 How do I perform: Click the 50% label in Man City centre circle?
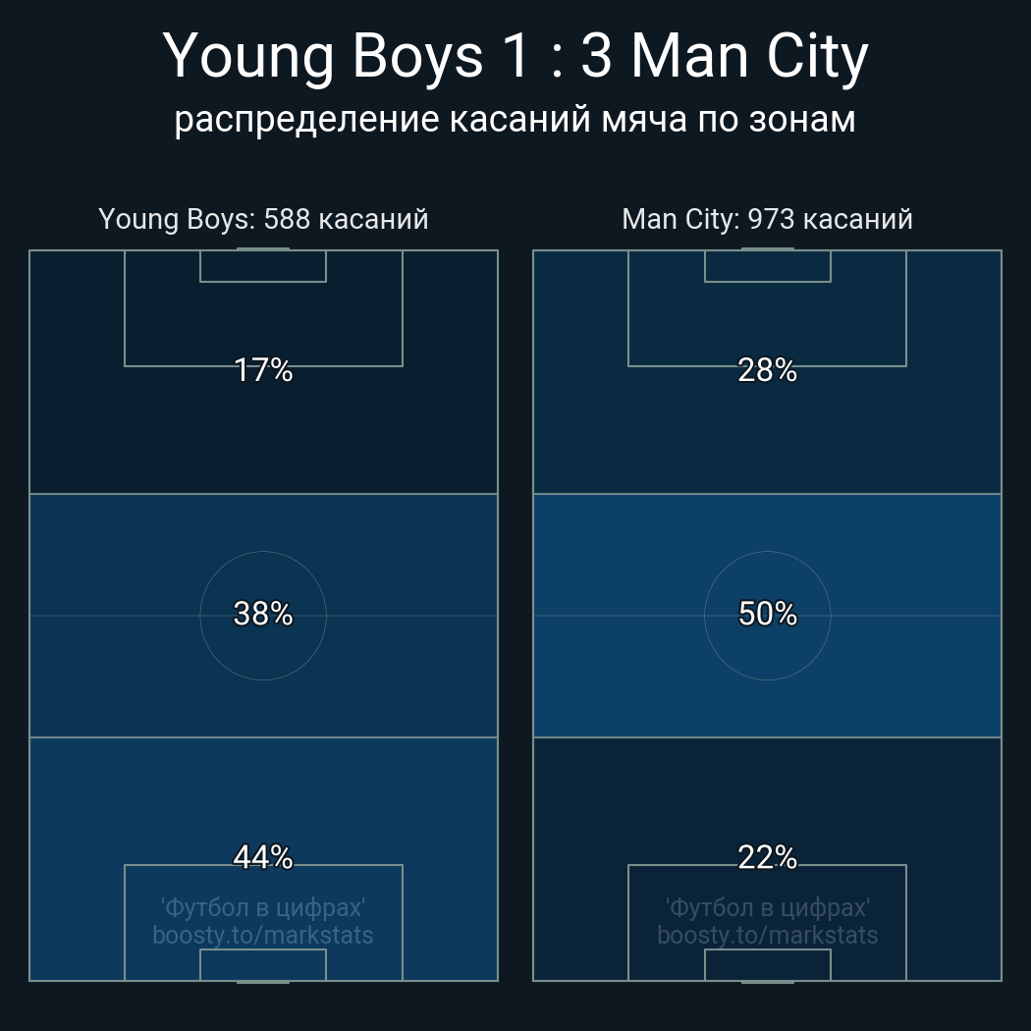point(767,614)
